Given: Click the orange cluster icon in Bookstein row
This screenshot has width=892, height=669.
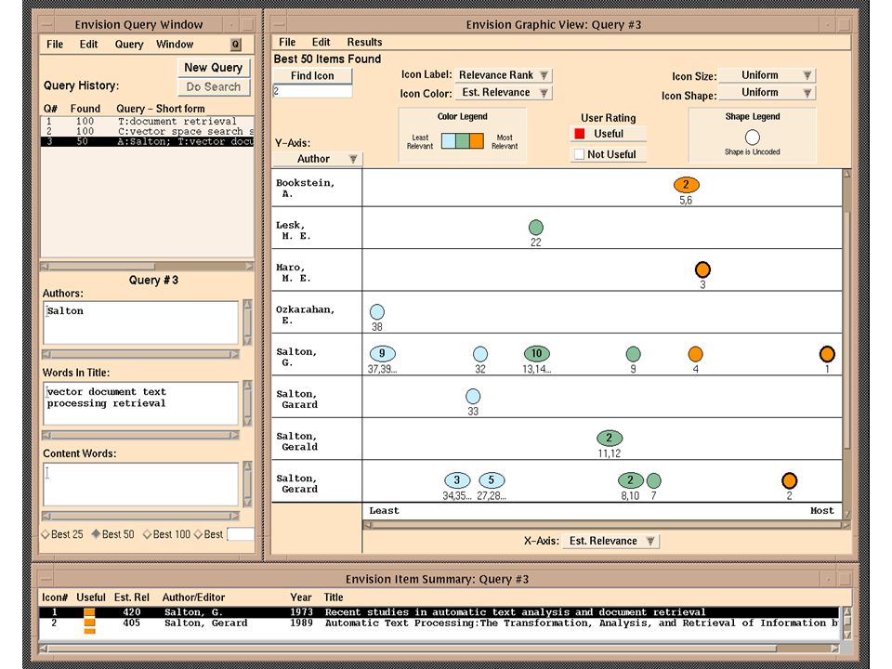Looking at the screenshot, I should 686,185.
